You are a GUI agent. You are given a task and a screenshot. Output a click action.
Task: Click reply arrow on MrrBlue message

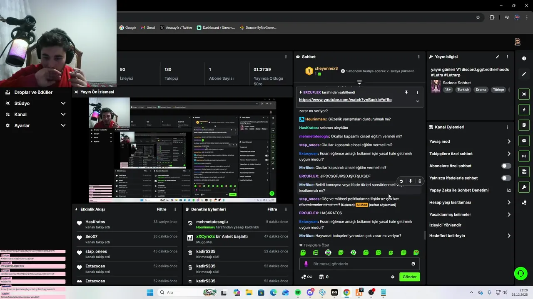coord(401,181)
